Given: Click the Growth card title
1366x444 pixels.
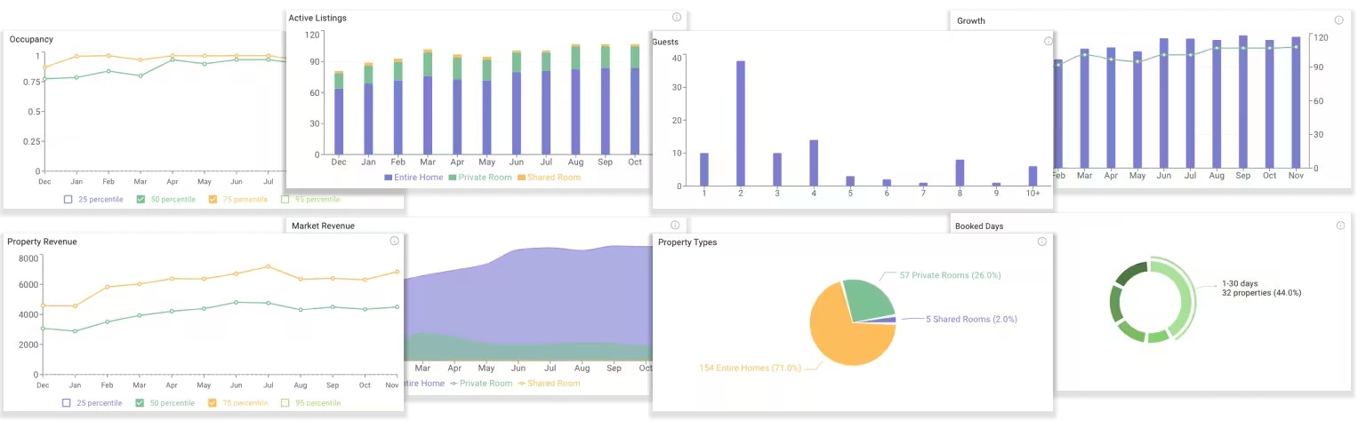Looking at the screenshot, I should coord(971,20).
